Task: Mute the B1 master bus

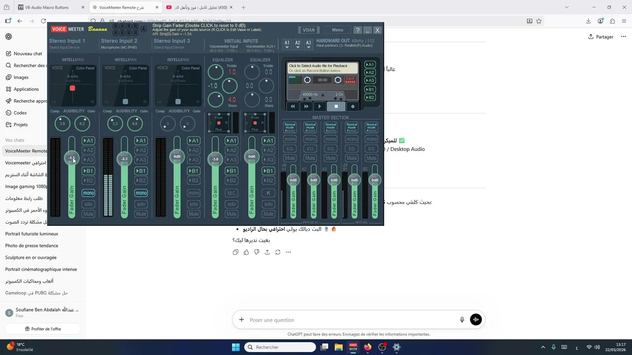Action: click(x=352, y=158)
